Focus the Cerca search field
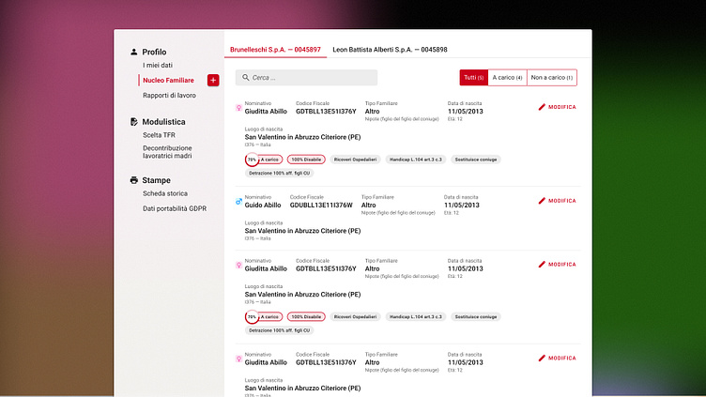 306,77
